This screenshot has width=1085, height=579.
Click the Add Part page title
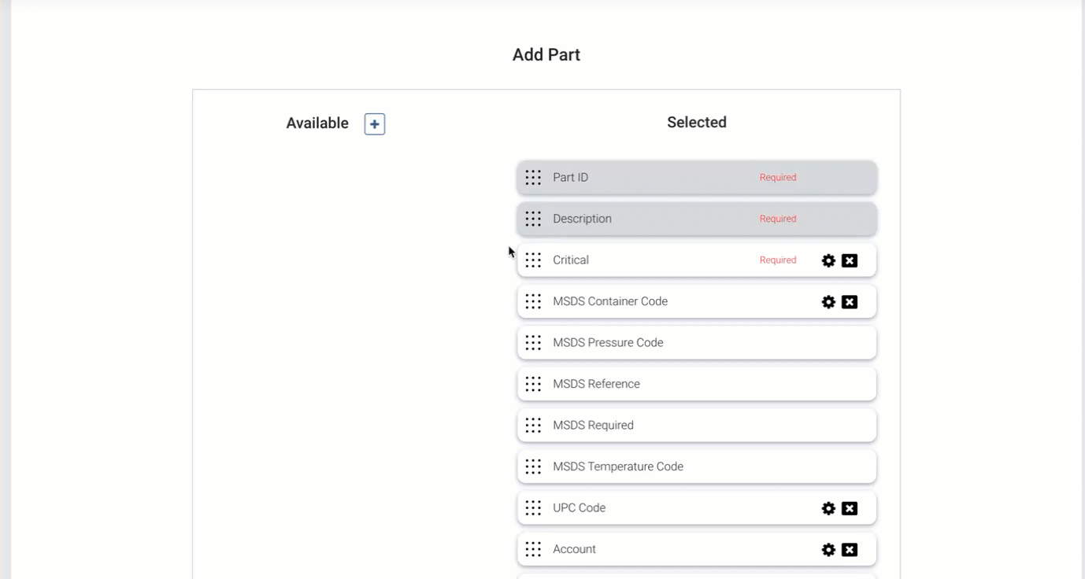pos(546,55)
